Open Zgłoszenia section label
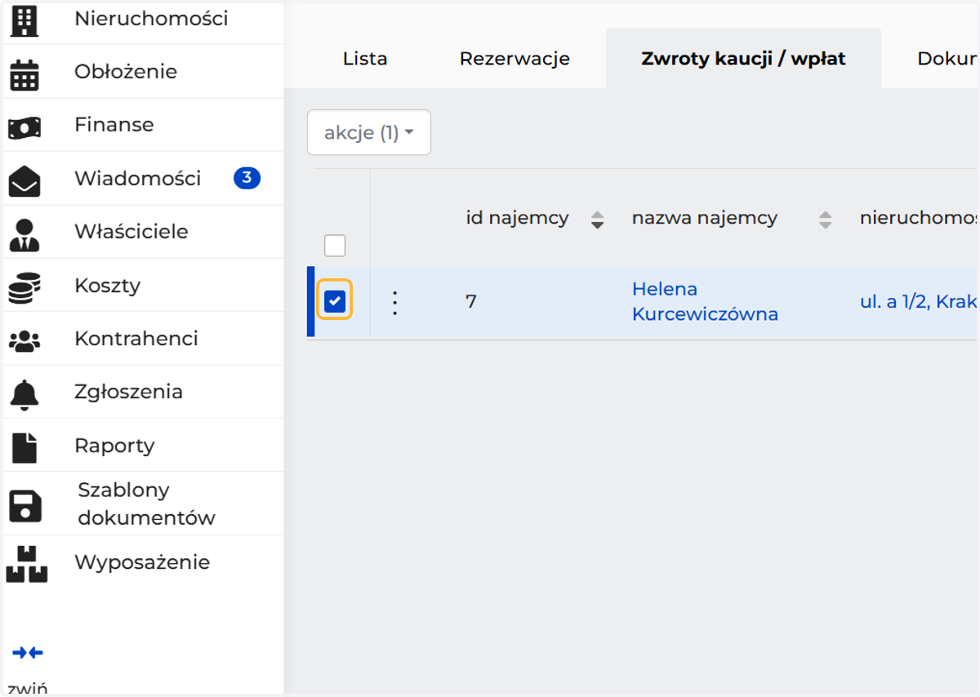 pyautogui.click(x=128, y=392)
